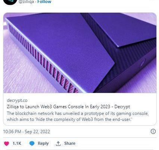Open tweet timestamp 10:36 PM
Viewport: 159px width, 150px height.
pyautogui.click(x=12, y=131)
